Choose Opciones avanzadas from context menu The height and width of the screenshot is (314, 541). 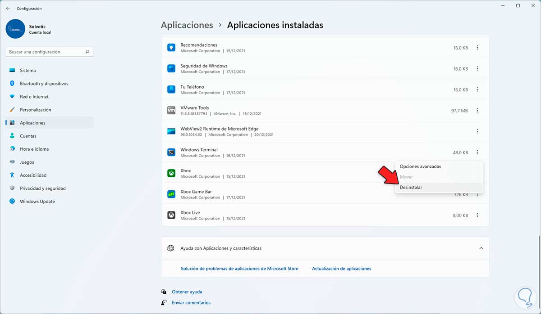(439, 166)
